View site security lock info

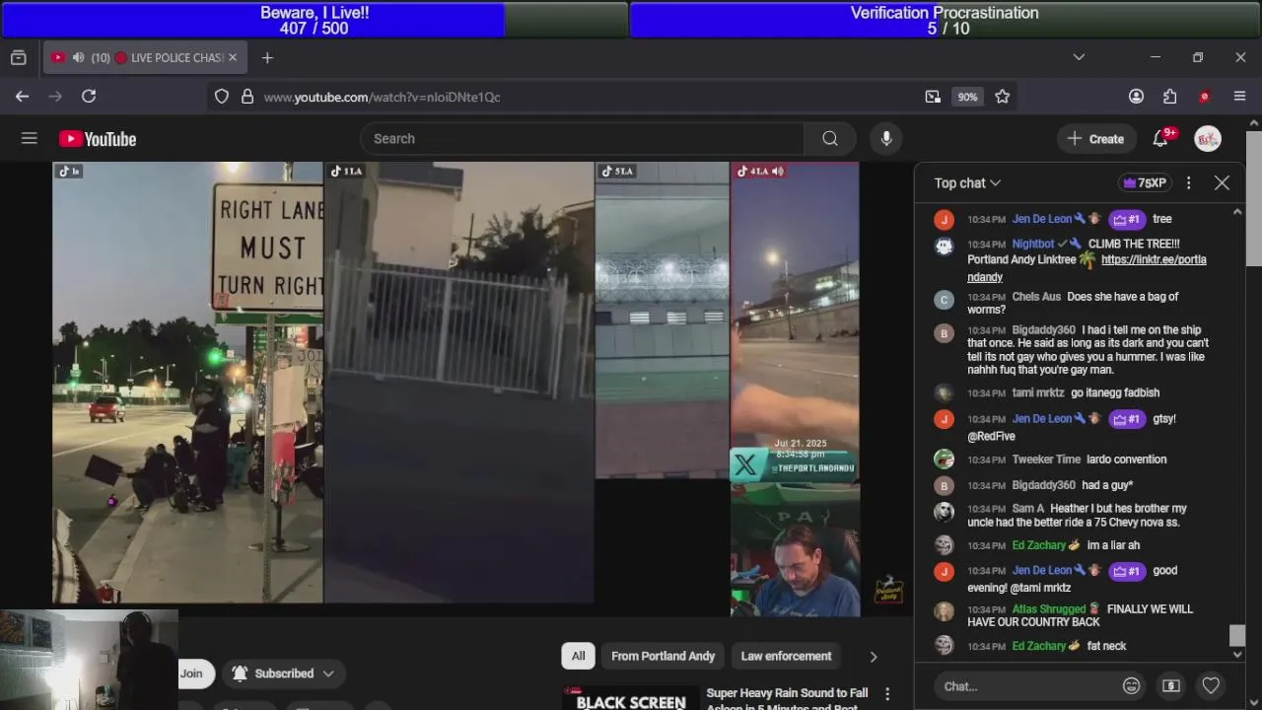pyautogui.click(x=247, y=97)
